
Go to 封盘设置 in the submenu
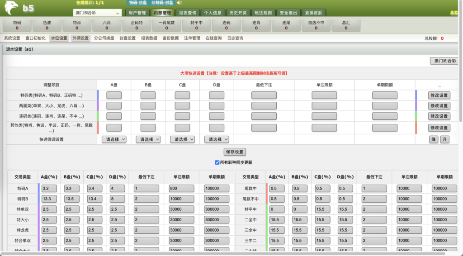(128, 38)
